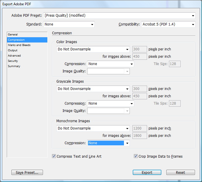Click the Export button

(147, 172)
